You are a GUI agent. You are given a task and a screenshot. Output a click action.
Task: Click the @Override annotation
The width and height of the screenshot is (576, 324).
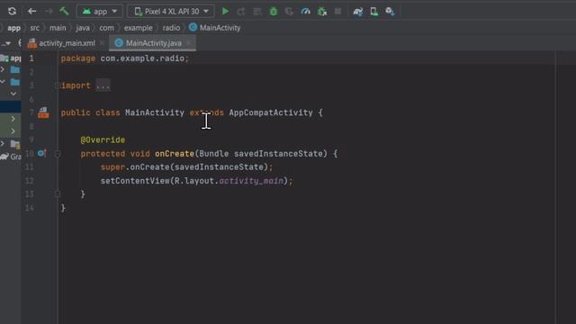[103, 140]
